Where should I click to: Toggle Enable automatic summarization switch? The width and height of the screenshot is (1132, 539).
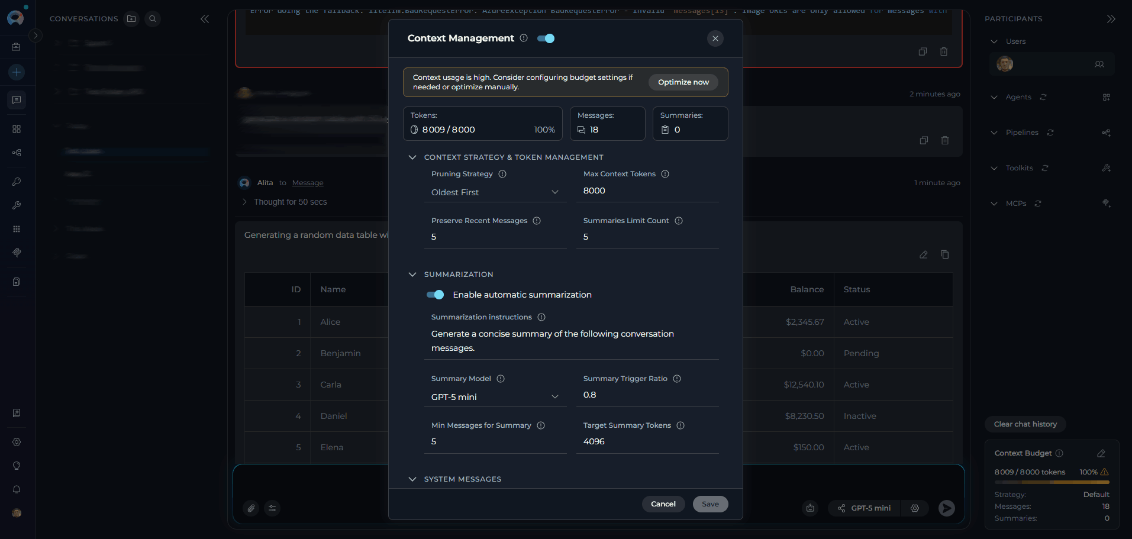pos(436,295)
